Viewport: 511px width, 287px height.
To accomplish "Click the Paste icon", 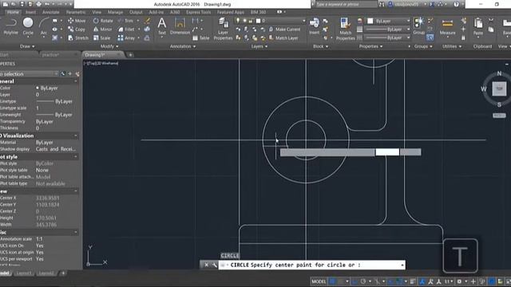I will (478, 26).
